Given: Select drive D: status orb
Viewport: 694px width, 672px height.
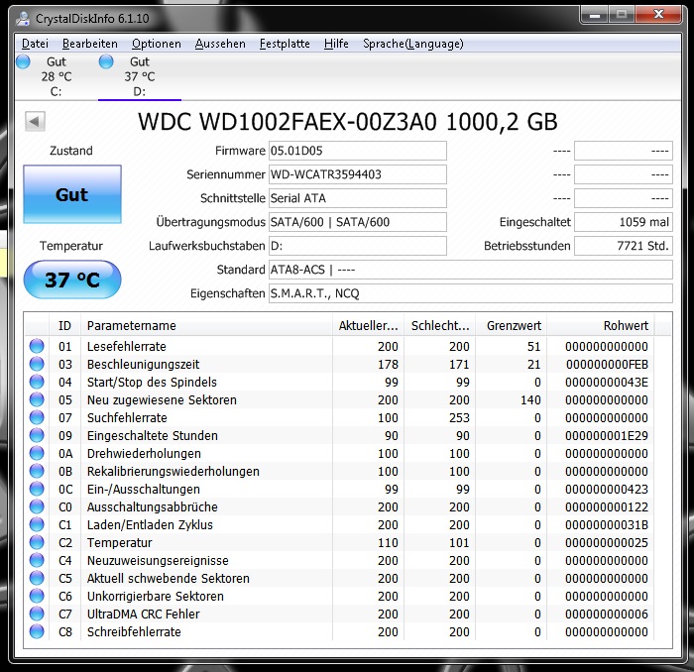Looking at the screenshot, I should 106,61.
